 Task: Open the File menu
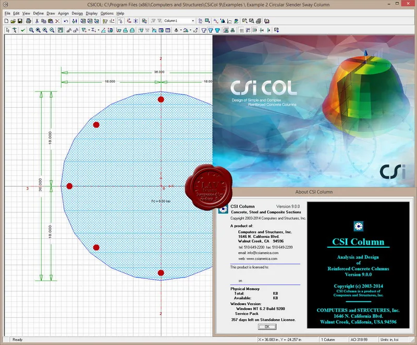7,14
